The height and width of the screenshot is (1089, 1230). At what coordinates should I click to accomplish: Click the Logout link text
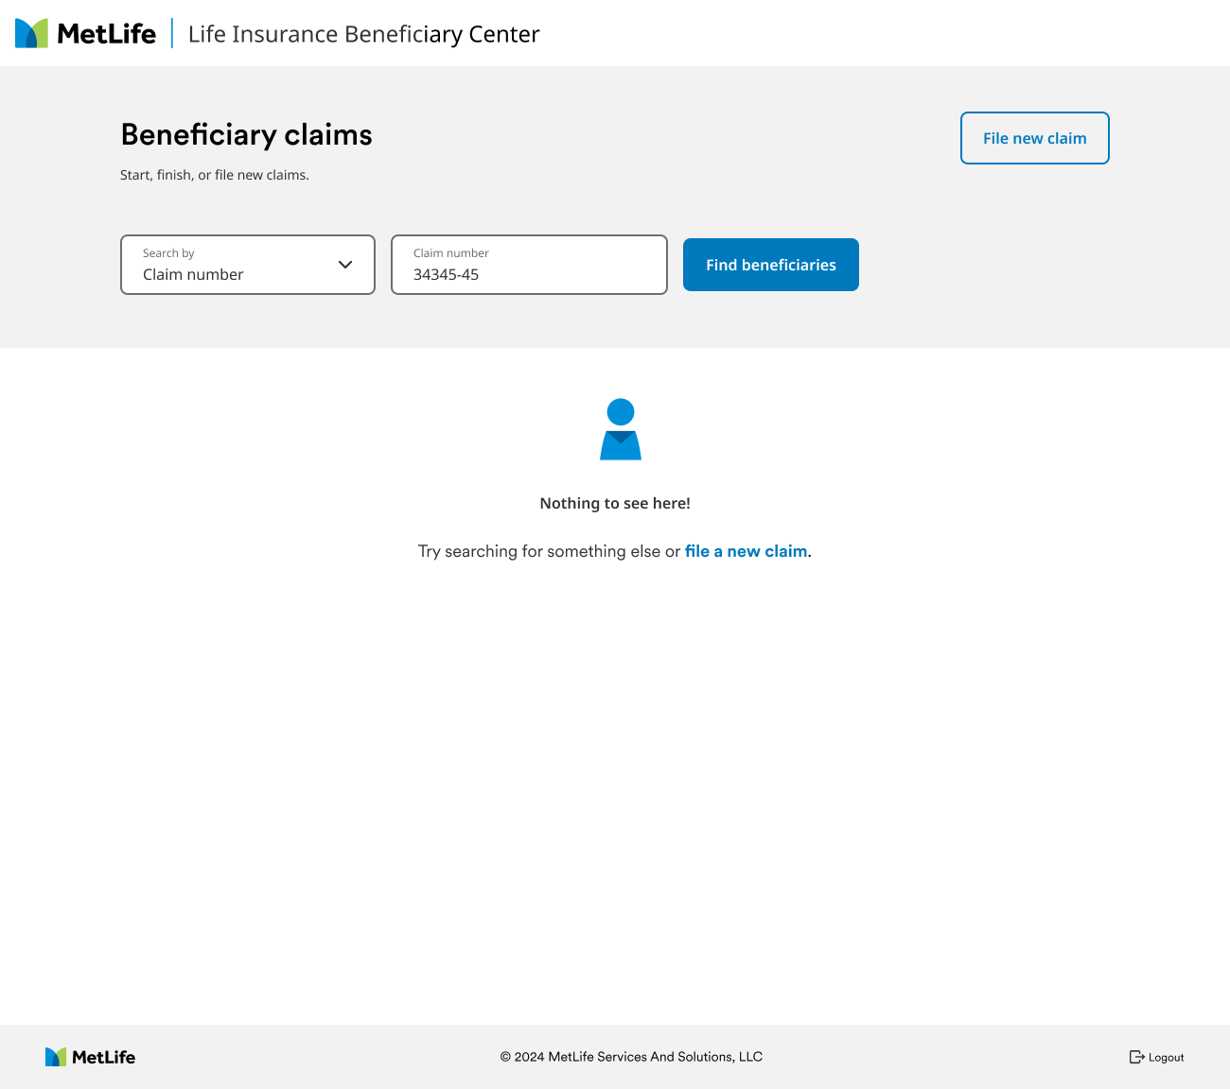1167,1058
